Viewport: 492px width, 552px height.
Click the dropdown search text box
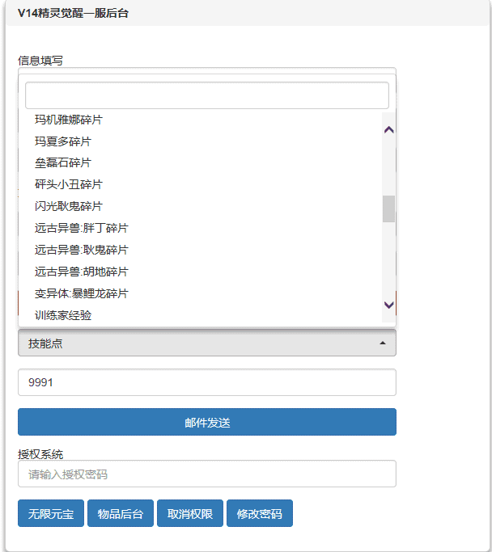click(x=206, y=95)
